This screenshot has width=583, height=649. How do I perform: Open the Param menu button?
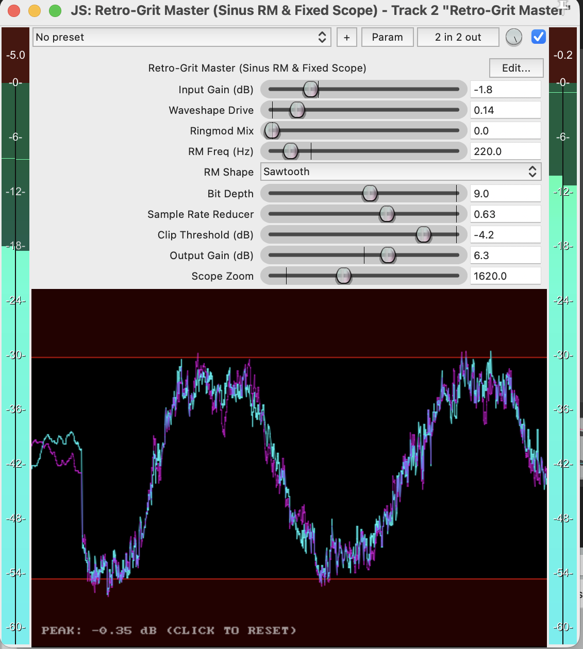[388, 37]
